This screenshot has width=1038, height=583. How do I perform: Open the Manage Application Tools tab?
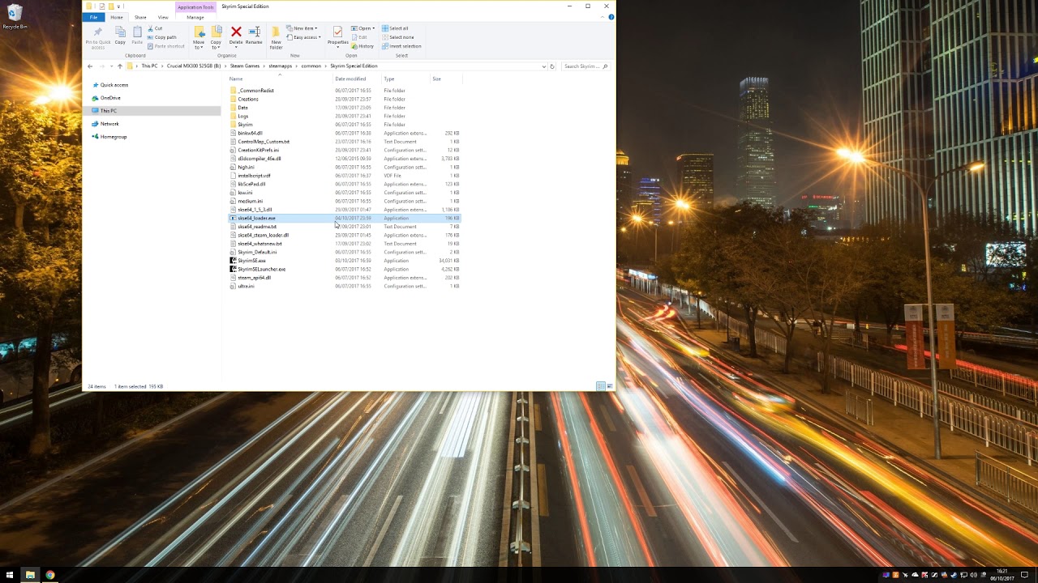click(195, 17)
